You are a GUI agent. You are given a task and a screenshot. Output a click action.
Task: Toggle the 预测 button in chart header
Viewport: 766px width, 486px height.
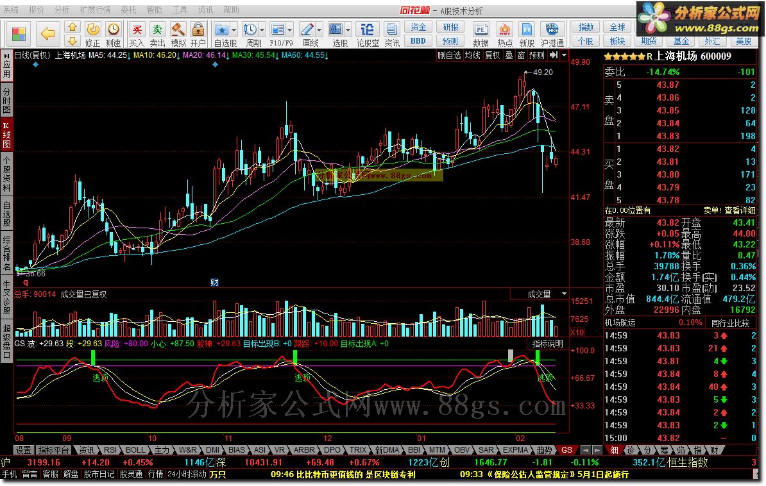(x=537, y=55)
